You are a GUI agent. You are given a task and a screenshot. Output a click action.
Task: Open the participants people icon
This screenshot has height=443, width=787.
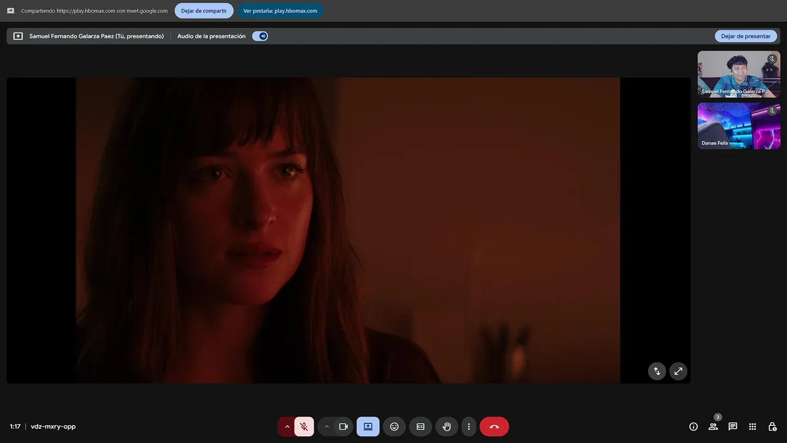pos(713,426)
